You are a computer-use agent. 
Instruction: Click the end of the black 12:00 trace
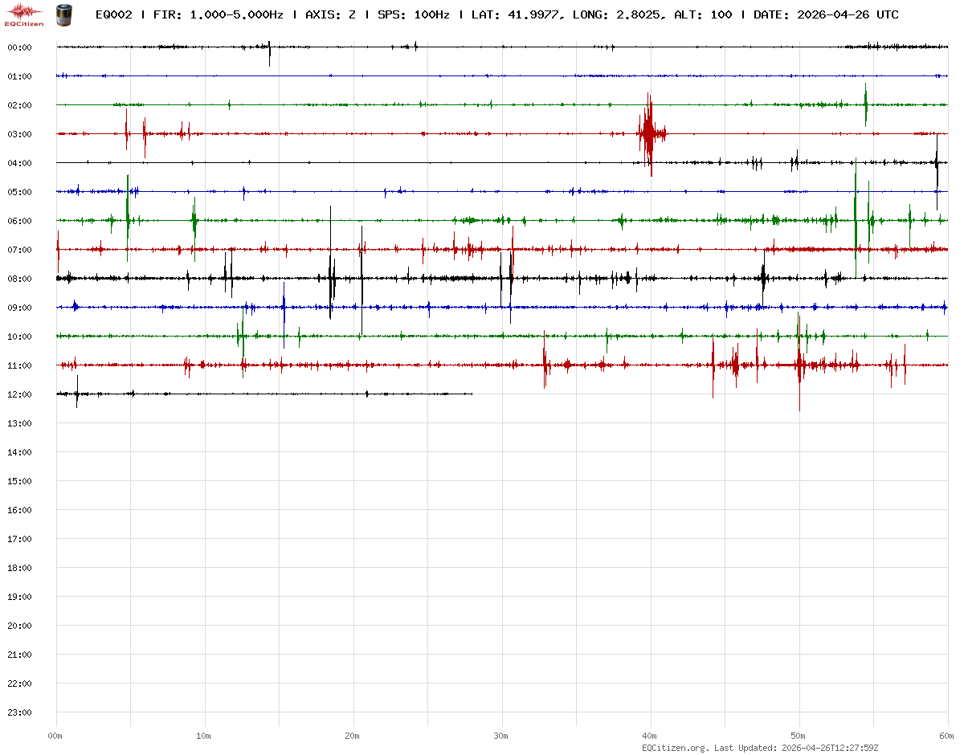click(x=471, y=394)
